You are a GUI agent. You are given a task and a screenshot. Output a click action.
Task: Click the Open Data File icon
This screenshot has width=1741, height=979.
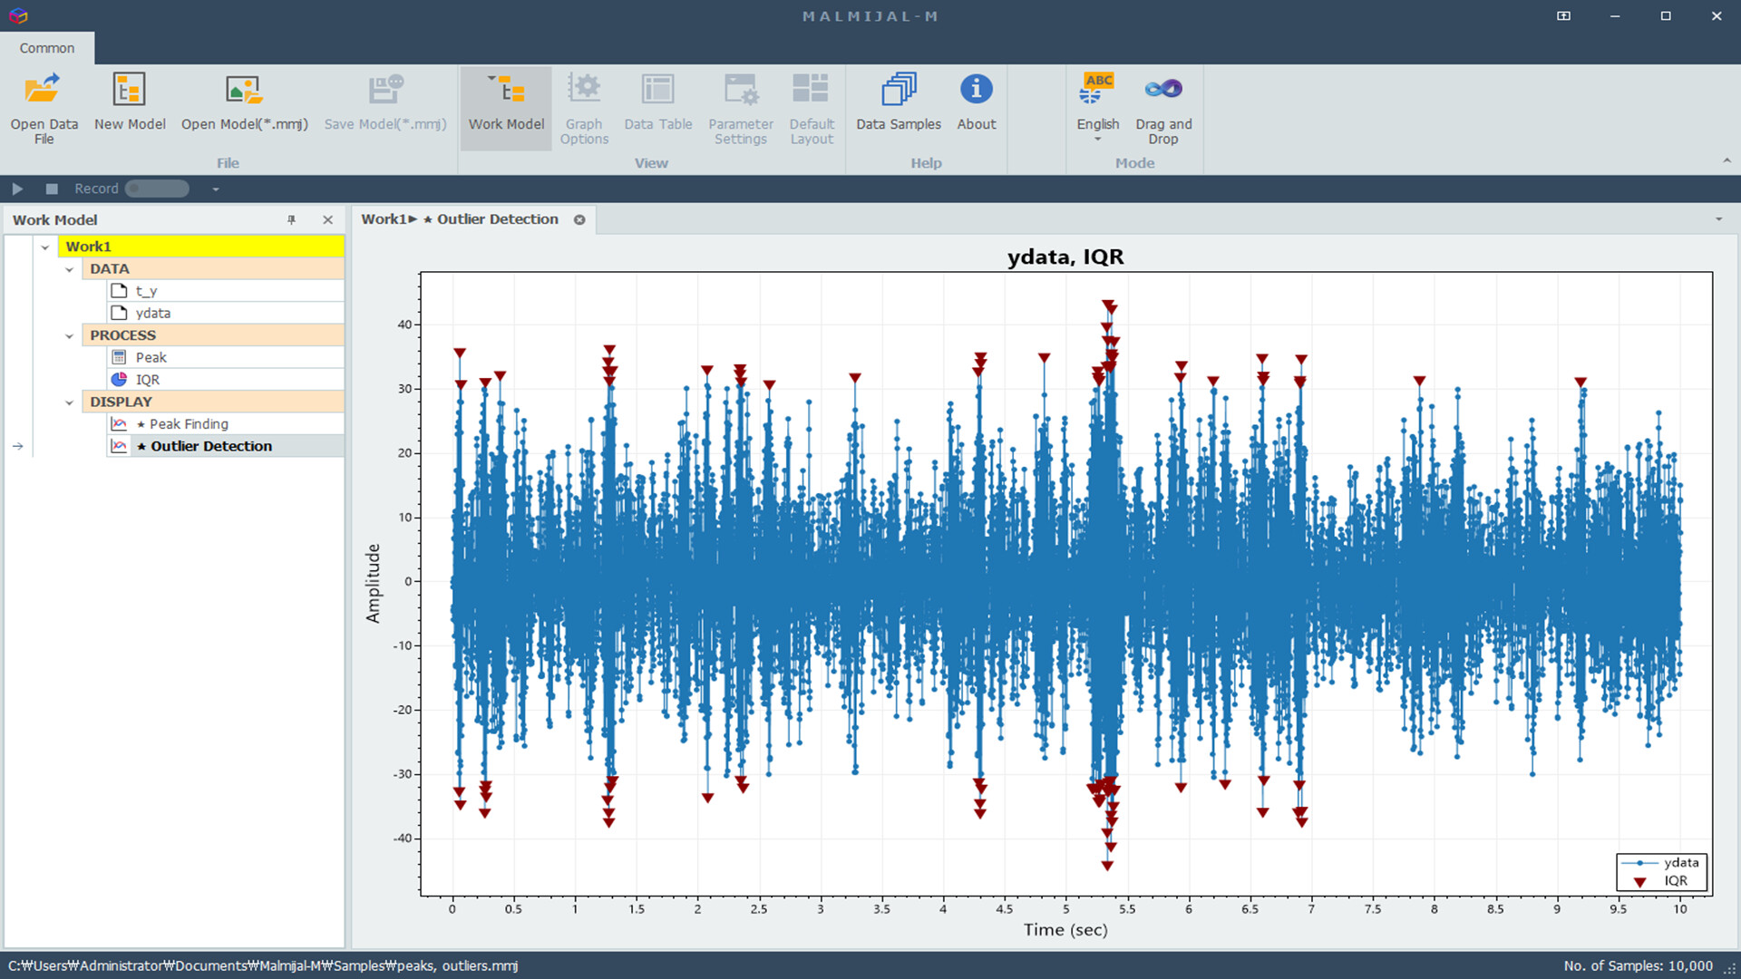pos(44,90)
